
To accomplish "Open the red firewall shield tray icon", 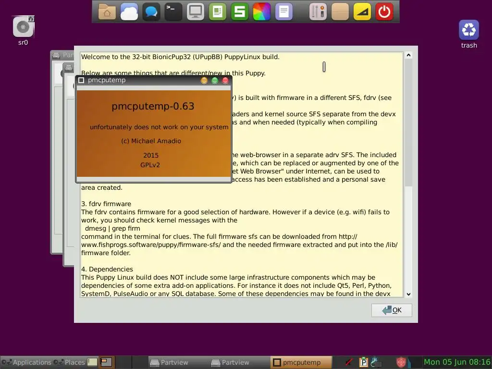I will tap(401, 362).
